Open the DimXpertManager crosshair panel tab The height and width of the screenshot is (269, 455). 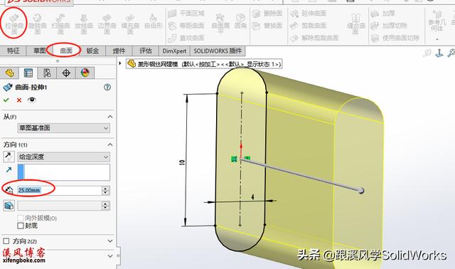click(66, 73)
